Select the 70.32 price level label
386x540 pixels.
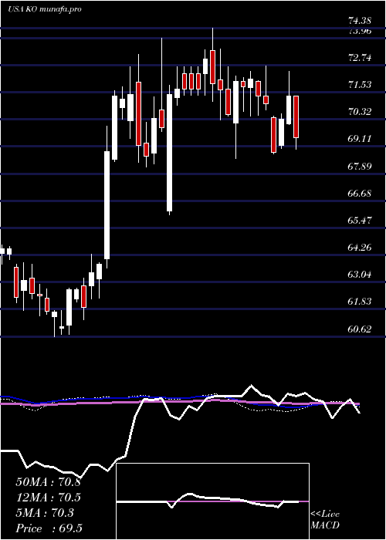(x=360, y=112)
